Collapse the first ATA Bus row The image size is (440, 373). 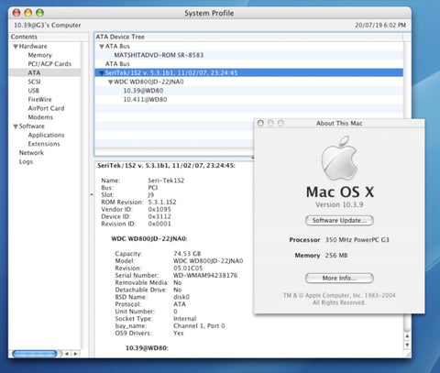(102, 47)
